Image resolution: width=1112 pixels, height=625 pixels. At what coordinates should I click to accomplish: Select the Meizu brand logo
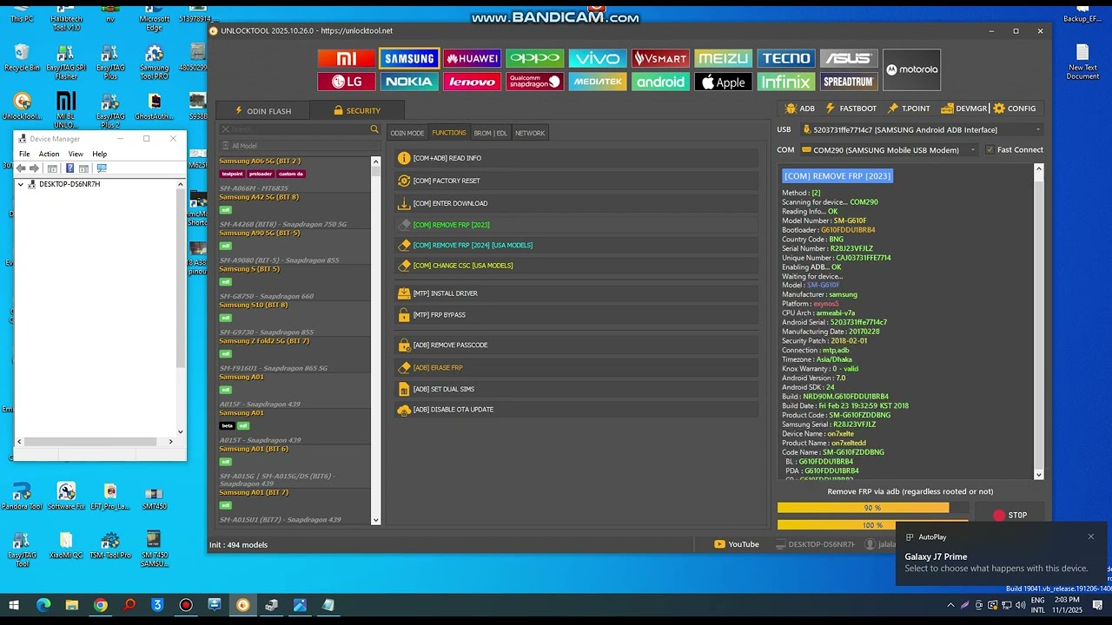[723, 58]
